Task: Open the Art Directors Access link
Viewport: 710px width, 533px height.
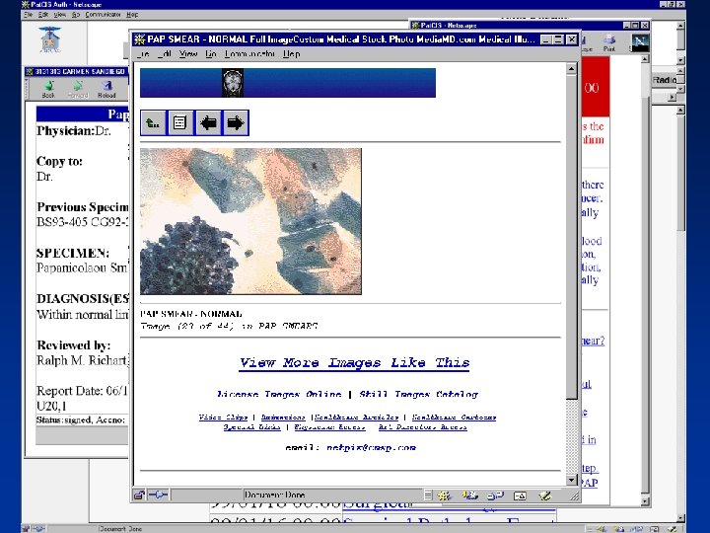Action: tap(423, 427)
